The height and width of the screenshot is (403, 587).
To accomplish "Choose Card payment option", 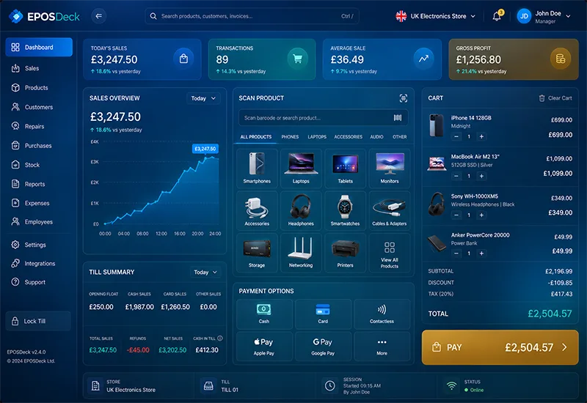I will pos(323,314).
